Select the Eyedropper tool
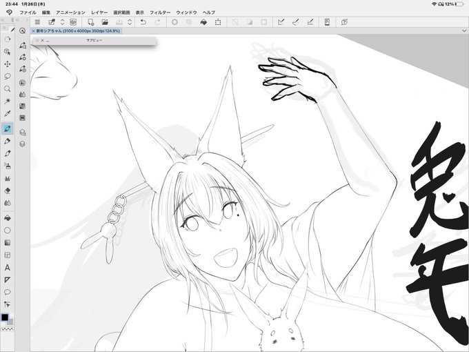This screenshot has height=352, width=469. click(8, 114)
